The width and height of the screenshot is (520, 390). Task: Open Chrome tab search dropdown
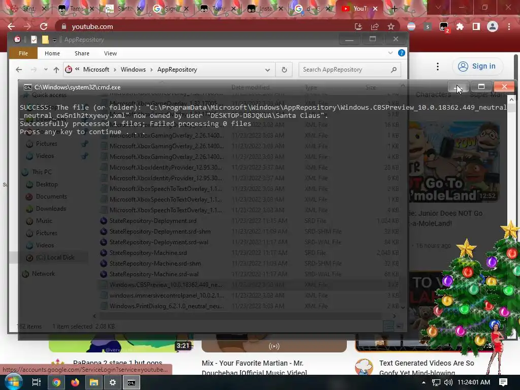(x=438, y=7)
